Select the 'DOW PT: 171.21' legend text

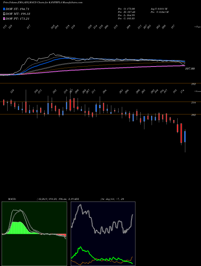(x=18, y=19)
